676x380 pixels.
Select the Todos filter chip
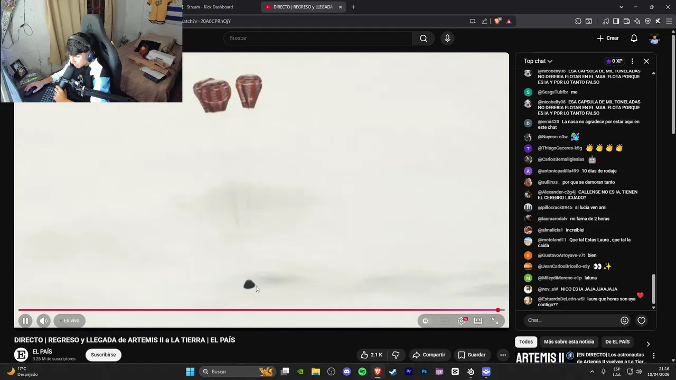click(x=526, y=341)
